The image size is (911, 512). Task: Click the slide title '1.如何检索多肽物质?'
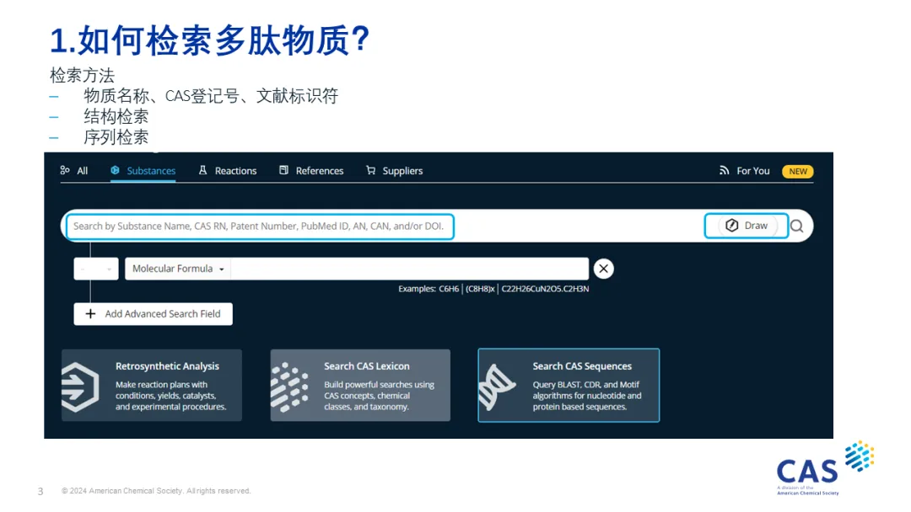click(210, 40)
